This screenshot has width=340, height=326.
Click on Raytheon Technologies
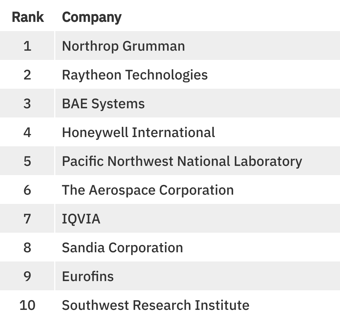click(x=135, y=75)
